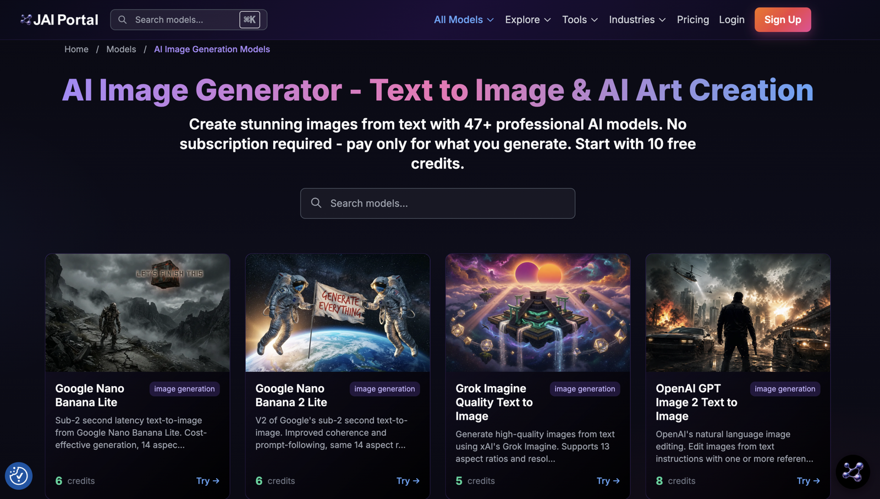Click image generation tag on Nano Banana Lite

click(x=185, y=389)
